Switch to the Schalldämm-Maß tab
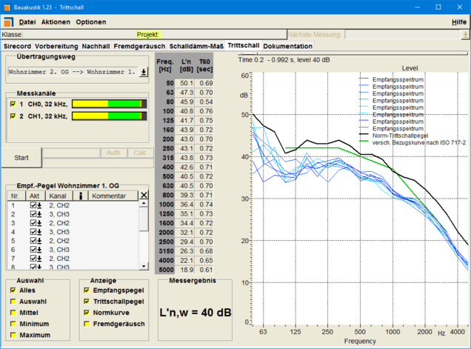 (x=196, y=46)
